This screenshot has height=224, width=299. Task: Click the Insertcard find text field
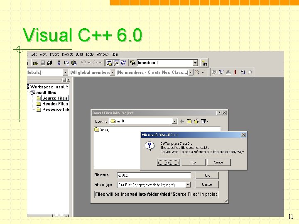tap(165, 63)
